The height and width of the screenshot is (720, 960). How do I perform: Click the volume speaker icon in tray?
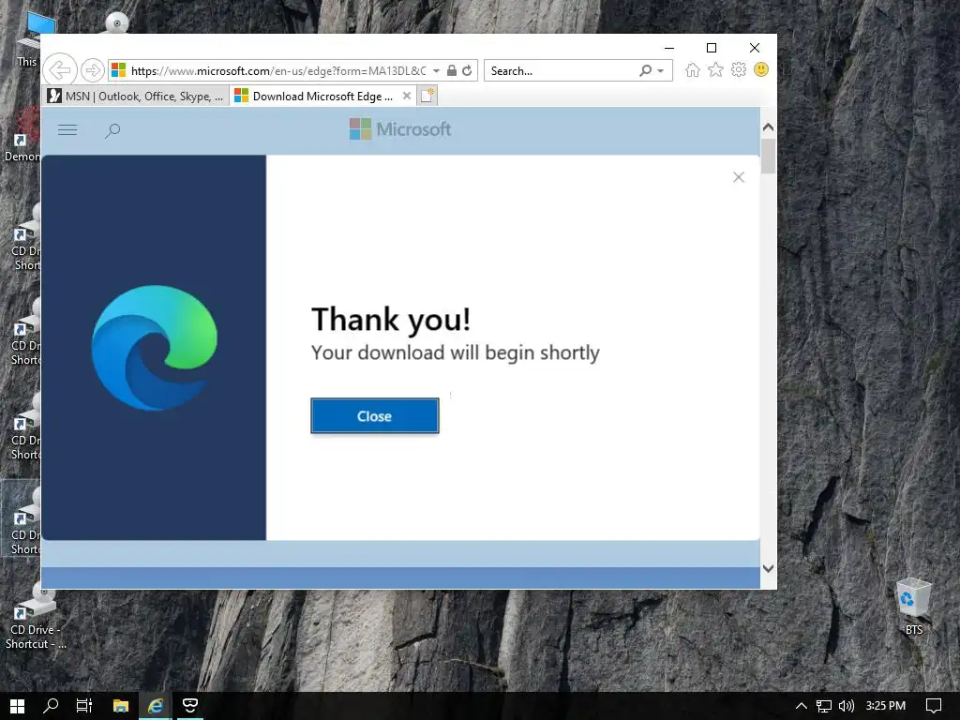tap(847, 706)
